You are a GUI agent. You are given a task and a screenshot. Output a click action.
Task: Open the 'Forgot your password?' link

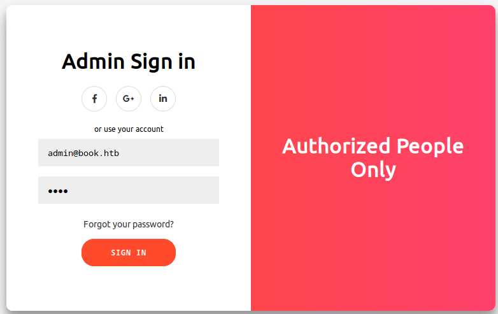tap(129, 224)
